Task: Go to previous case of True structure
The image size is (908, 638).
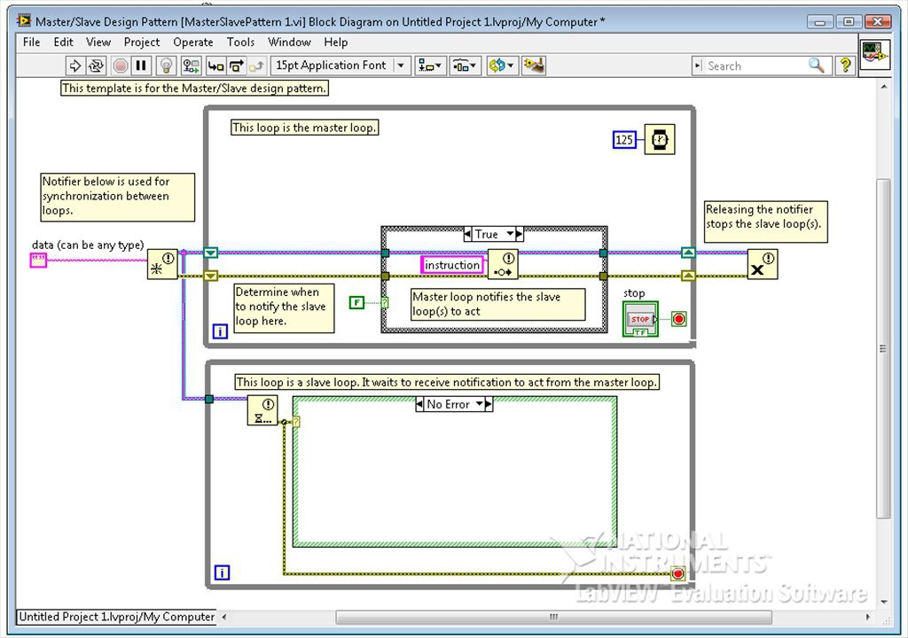Action: click(467, 234)
